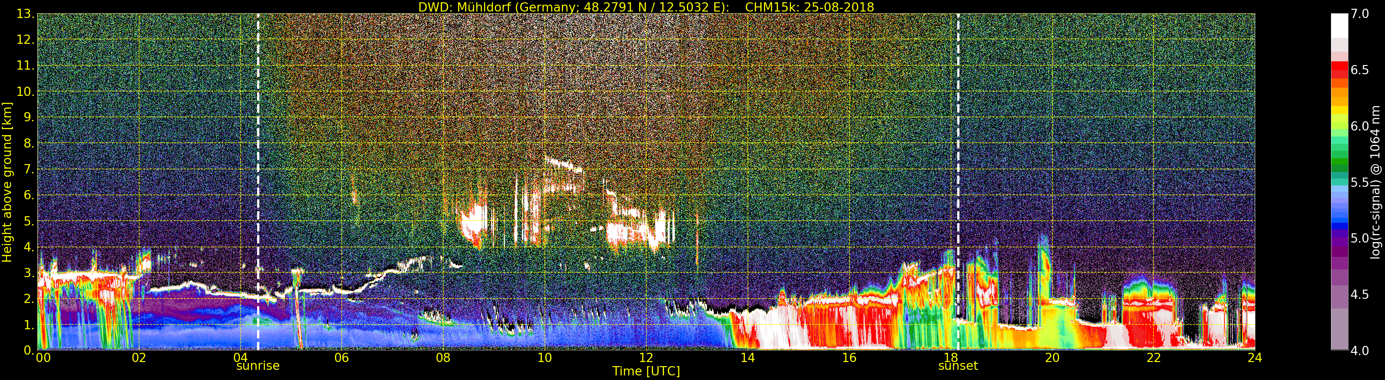Click the time axis tick "22"

click(1153, 357)
